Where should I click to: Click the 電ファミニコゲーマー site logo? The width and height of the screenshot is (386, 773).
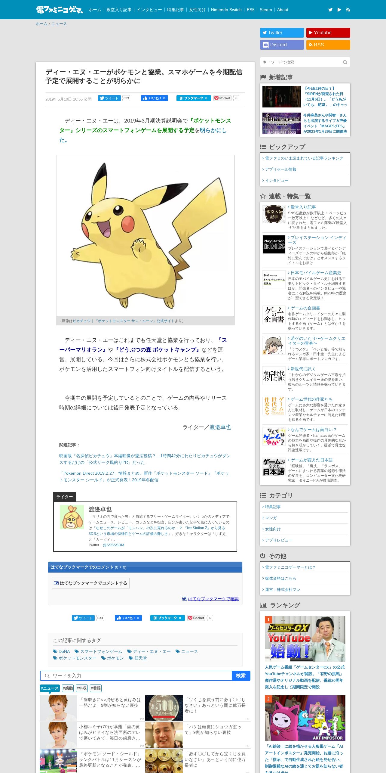60,10
